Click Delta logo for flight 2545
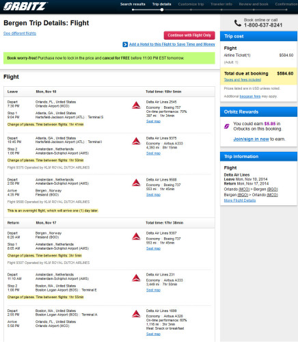Screen dimensions: 298x342 pos(136,105)
